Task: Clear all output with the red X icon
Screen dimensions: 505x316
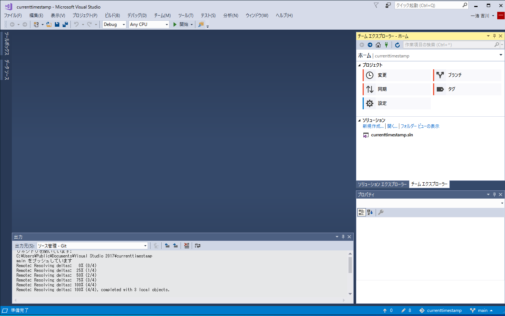Action: (x=187, y=246)
